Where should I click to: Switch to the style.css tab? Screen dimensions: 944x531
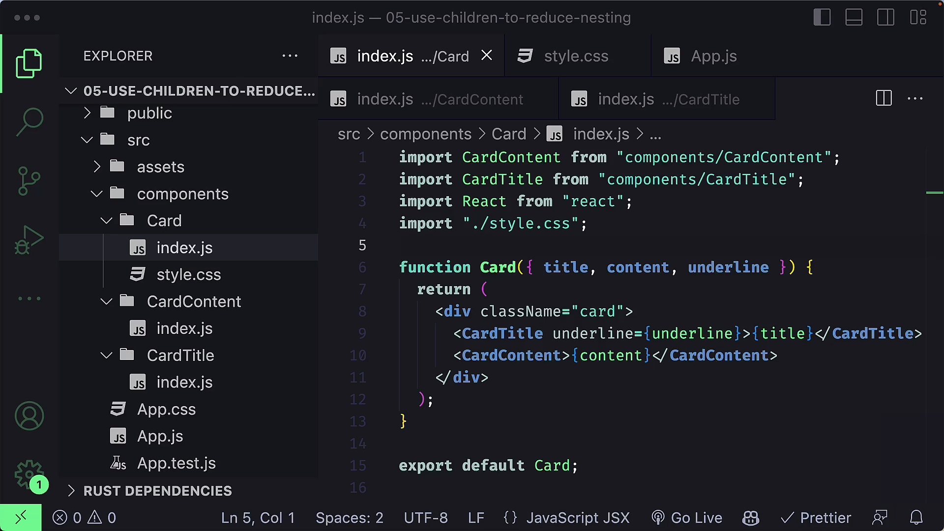pyautogui.click(x=578, y=56)
